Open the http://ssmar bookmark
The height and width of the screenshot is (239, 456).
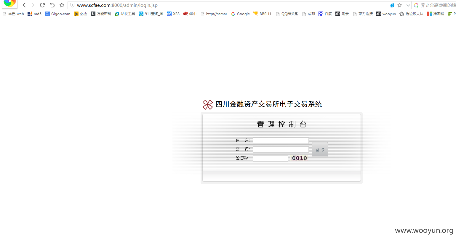(x=214, y=14)
